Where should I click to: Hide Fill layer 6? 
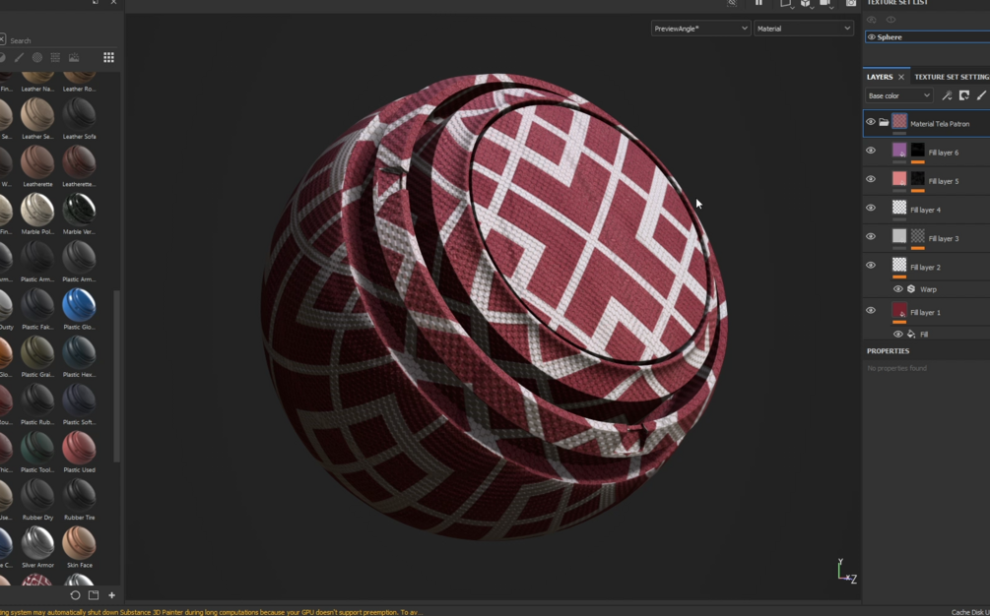871,150
